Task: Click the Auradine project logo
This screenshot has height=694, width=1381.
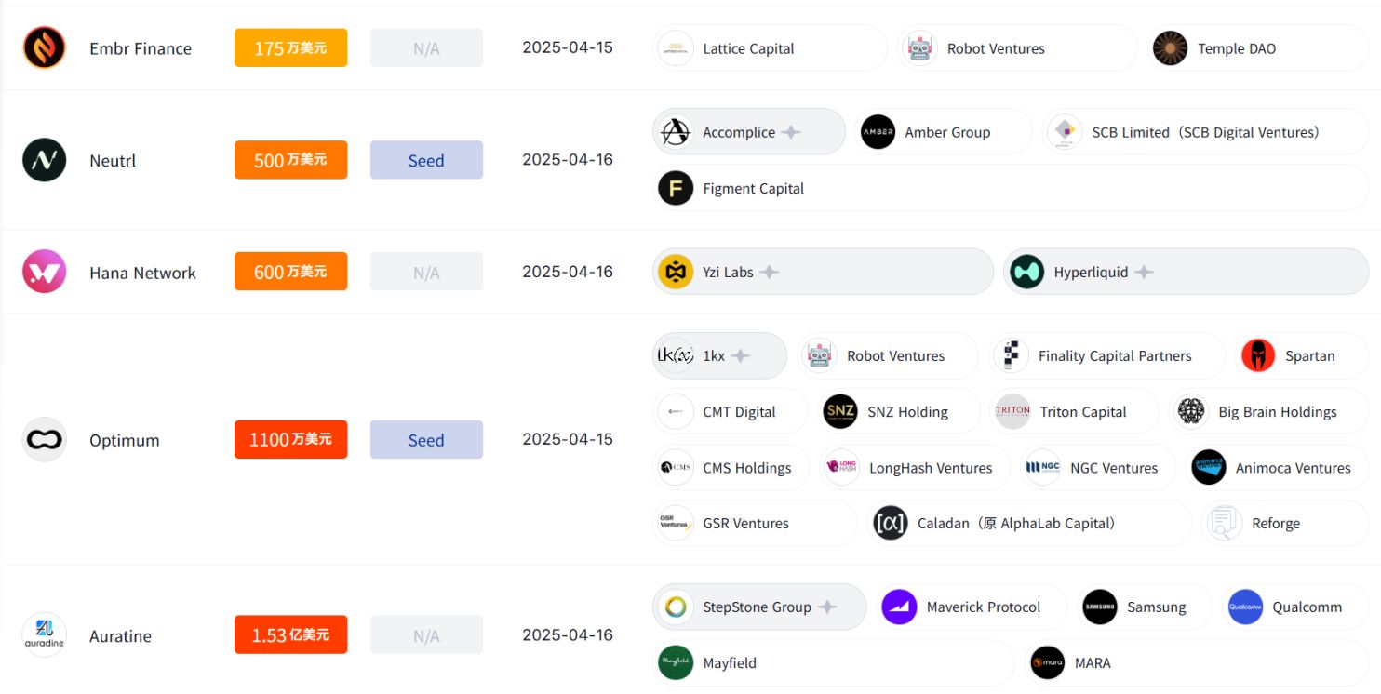Action: click(44, 635)
